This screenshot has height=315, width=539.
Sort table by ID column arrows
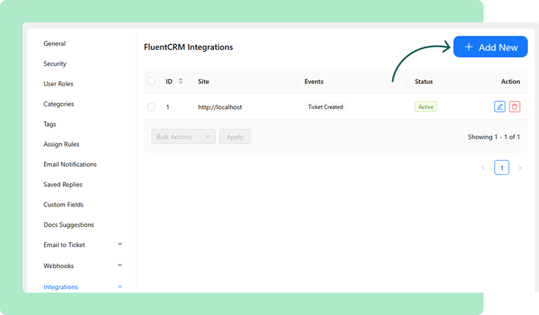[180, 81]
